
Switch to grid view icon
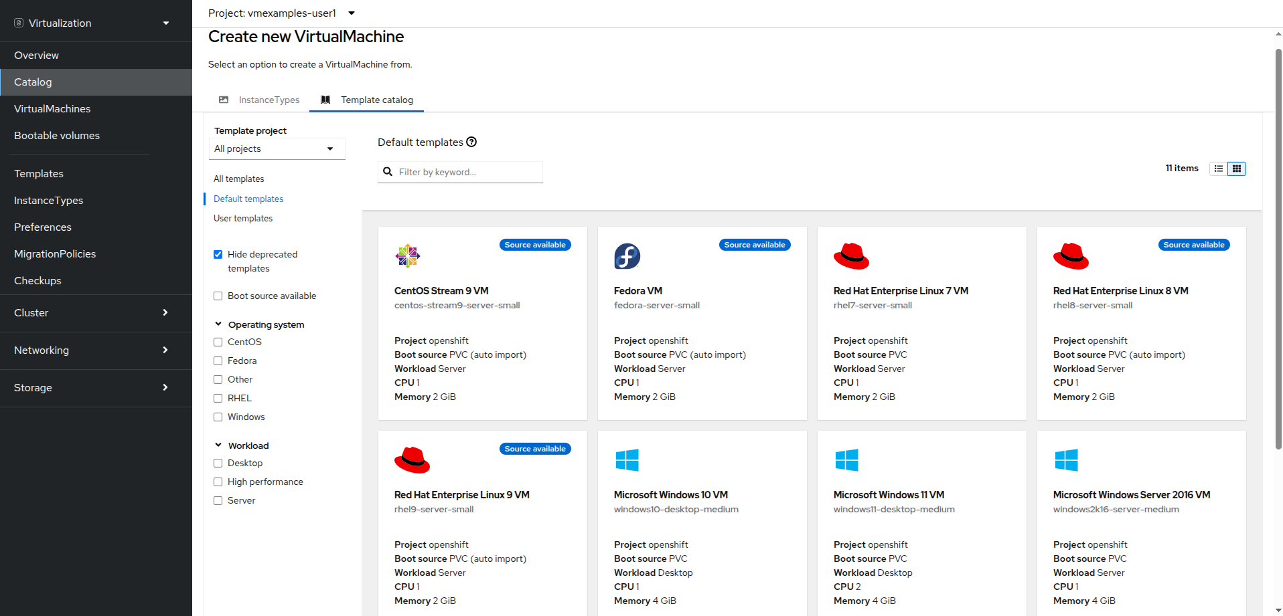point(1237,169)
